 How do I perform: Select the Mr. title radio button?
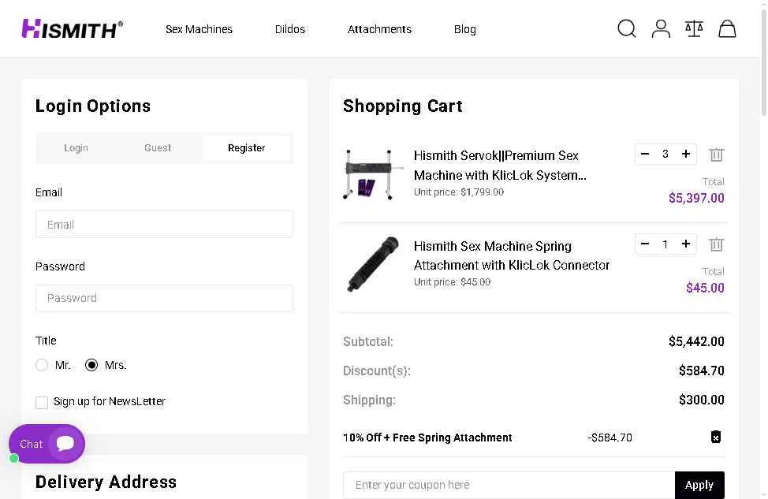tap(42, 365)
